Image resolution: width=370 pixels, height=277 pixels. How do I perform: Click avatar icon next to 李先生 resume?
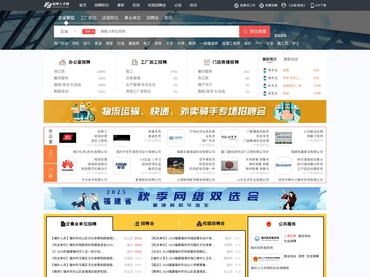click(265, 70)
